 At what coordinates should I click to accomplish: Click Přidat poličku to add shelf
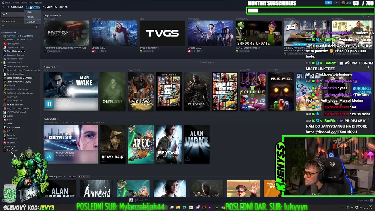(x=207, y=62)
